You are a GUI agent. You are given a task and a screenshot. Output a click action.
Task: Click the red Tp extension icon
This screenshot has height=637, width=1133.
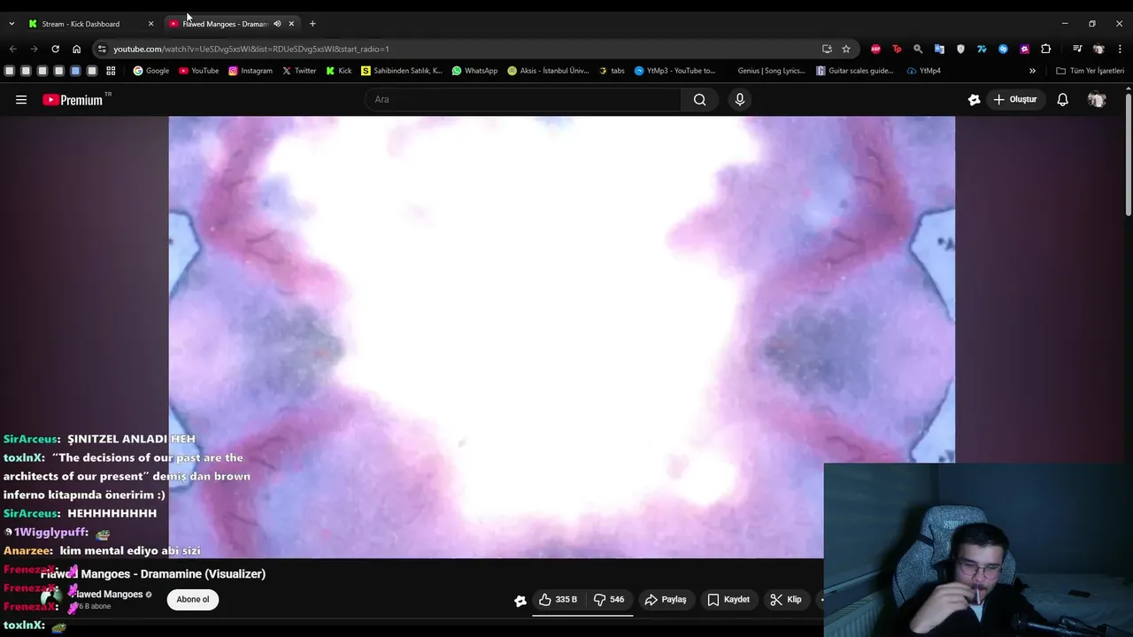[897, 49]
